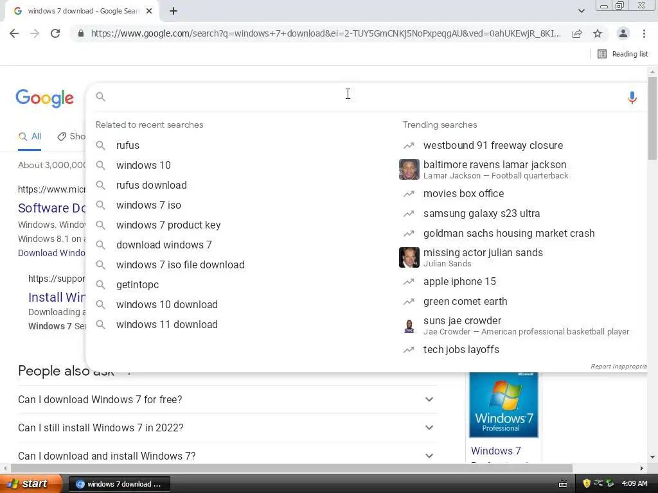The height and width of the screenshot is (493, 658).
Task: Expand 'Can I download Windows 7 for free?'
Action: (227, 399)
